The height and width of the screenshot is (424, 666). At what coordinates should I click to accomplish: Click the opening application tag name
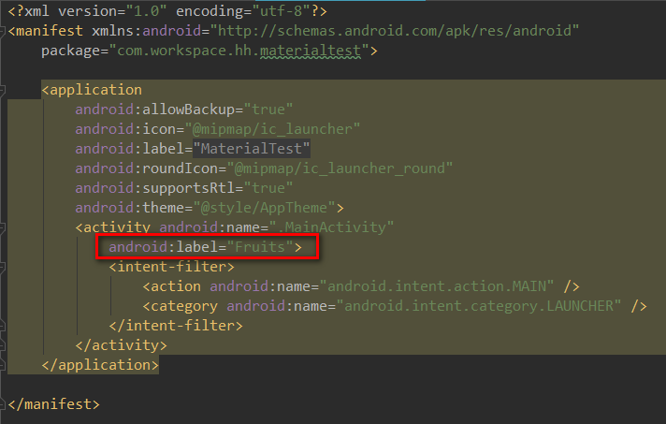tap(96, 90)
